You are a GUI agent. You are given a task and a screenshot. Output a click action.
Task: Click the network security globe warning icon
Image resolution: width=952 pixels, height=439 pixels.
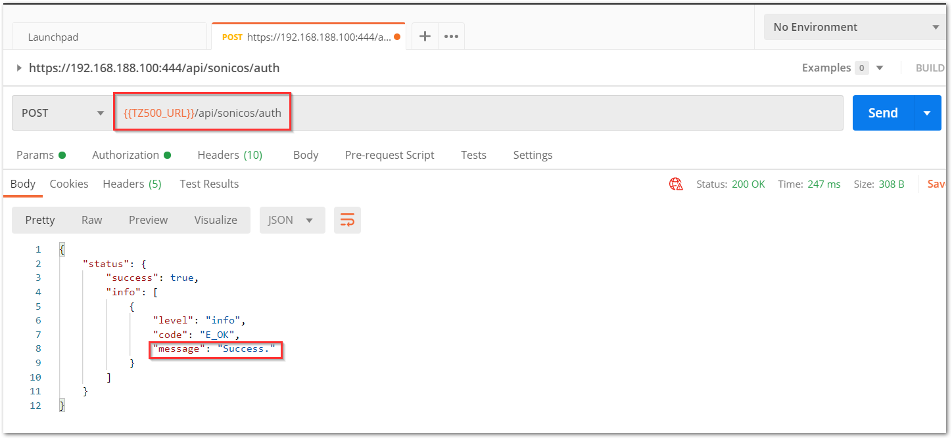pyautogui.click(x=676, y=184)
